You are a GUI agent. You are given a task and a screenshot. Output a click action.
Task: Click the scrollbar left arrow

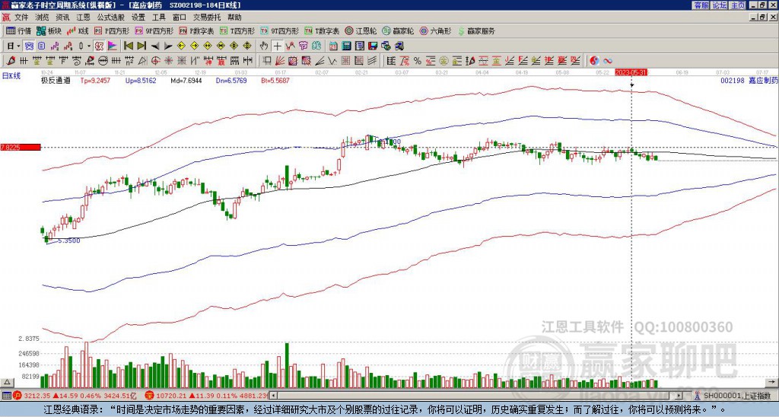[x=273, y=396]
